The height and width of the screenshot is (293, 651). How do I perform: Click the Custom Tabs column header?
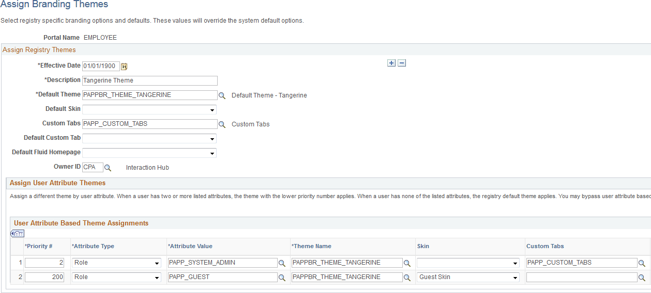[x=545, y=247]
